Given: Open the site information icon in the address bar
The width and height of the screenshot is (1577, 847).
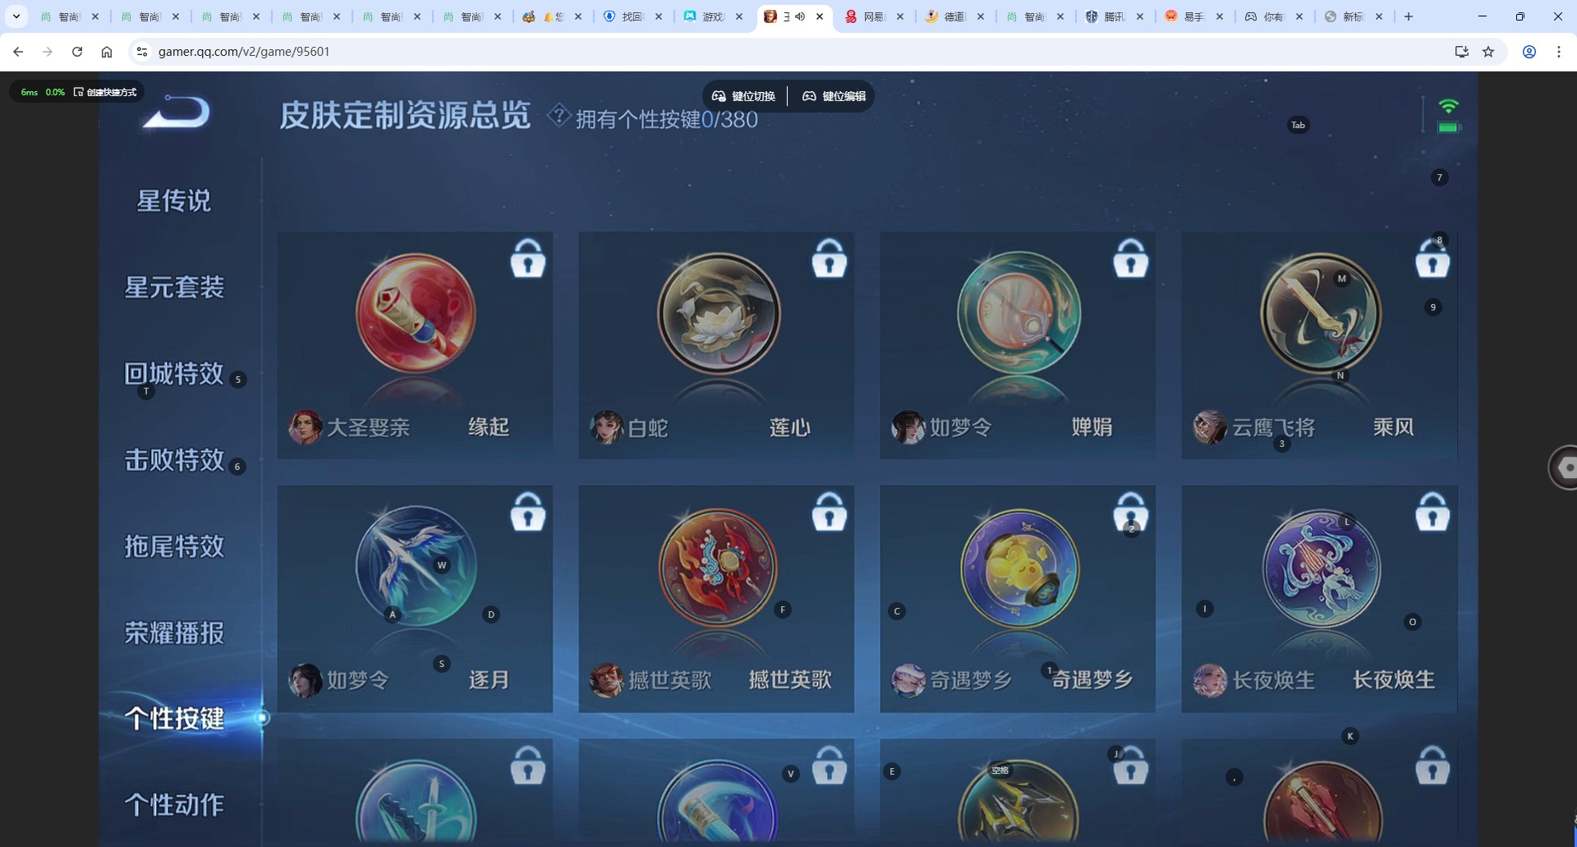Looking at the screenshot, I should (142, 51).
